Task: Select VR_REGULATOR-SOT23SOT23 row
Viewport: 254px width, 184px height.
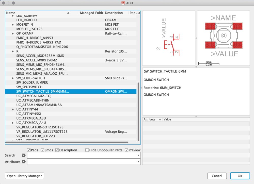Action: point(71,127)
